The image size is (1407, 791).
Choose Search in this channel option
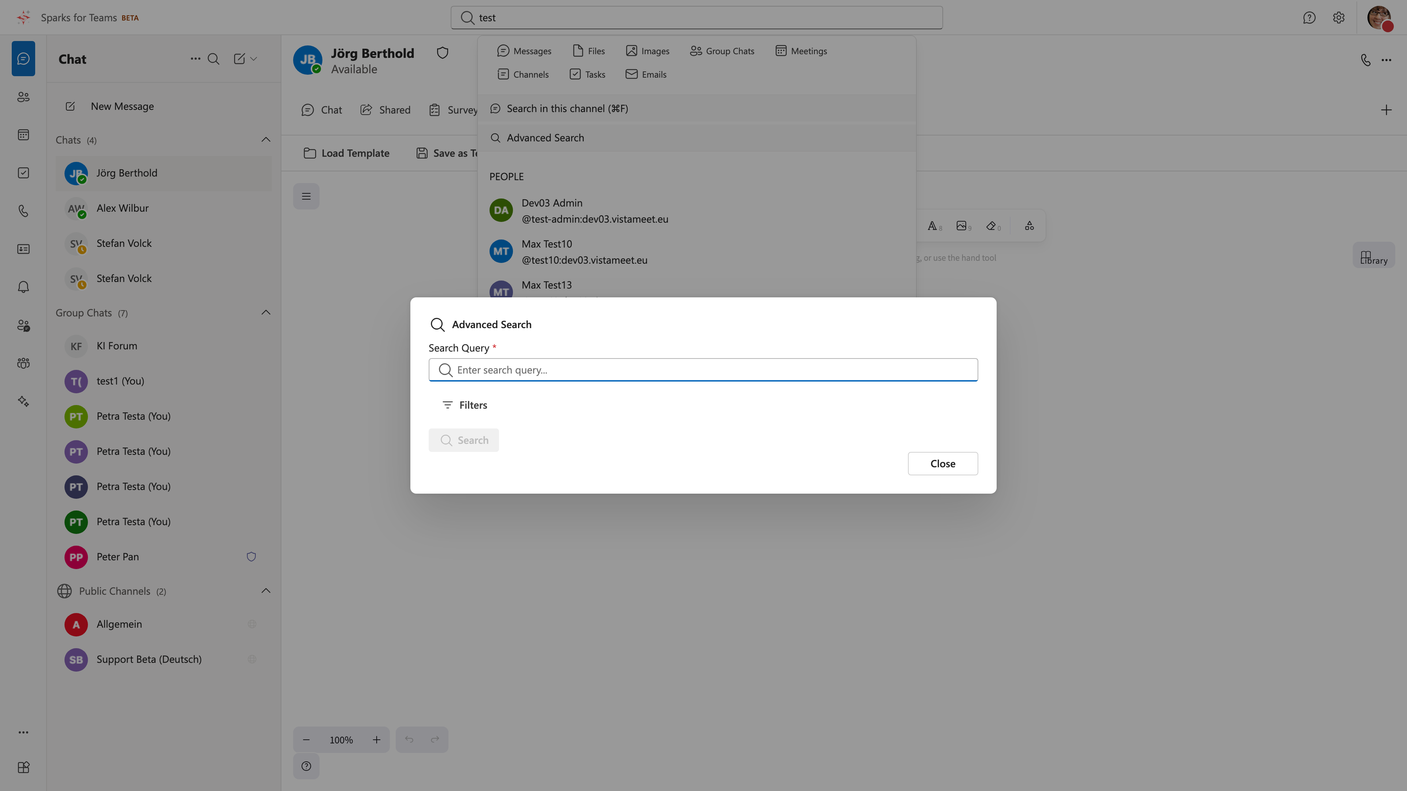tap(697, 109)
